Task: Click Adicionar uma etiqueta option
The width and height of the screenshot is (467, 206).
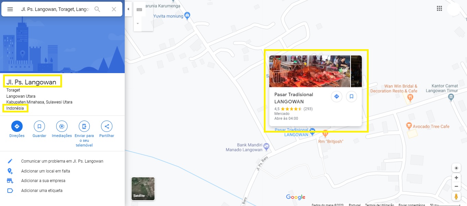Action: [42, 191]
